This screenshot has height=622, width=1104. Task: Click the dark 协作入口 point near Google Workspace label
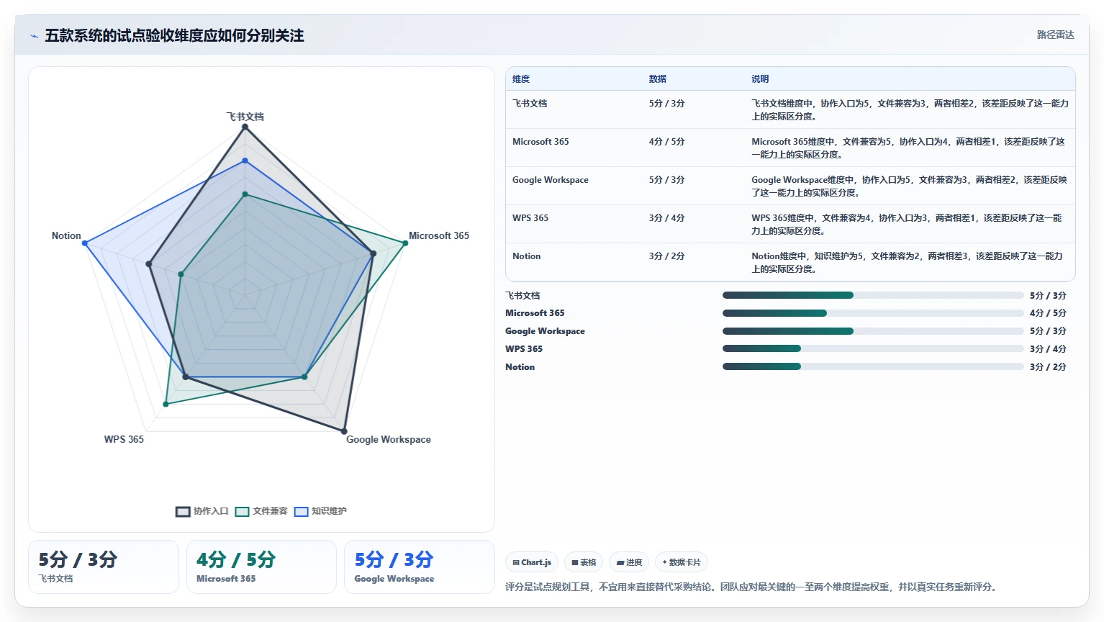point(344,431)
